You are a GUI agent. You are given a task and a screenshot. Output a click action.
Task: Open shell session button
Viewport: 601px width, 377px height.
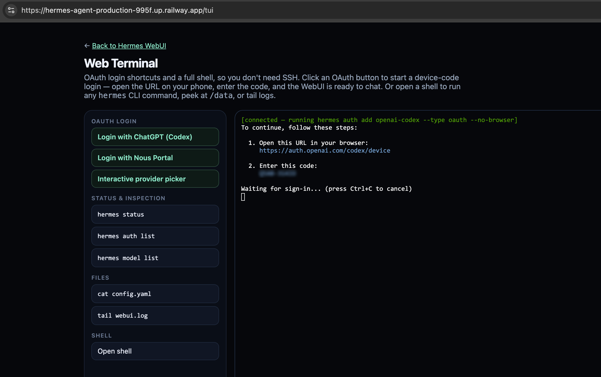(x=155, y=351)
